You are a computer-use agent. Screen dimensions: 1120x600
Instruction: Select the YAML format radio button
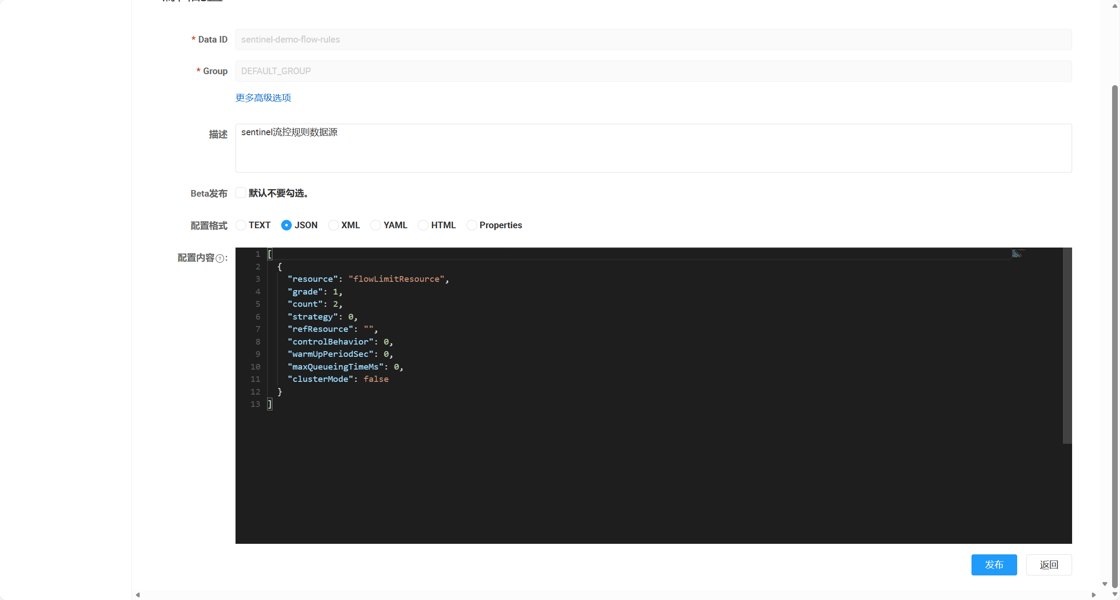(376, 225)
